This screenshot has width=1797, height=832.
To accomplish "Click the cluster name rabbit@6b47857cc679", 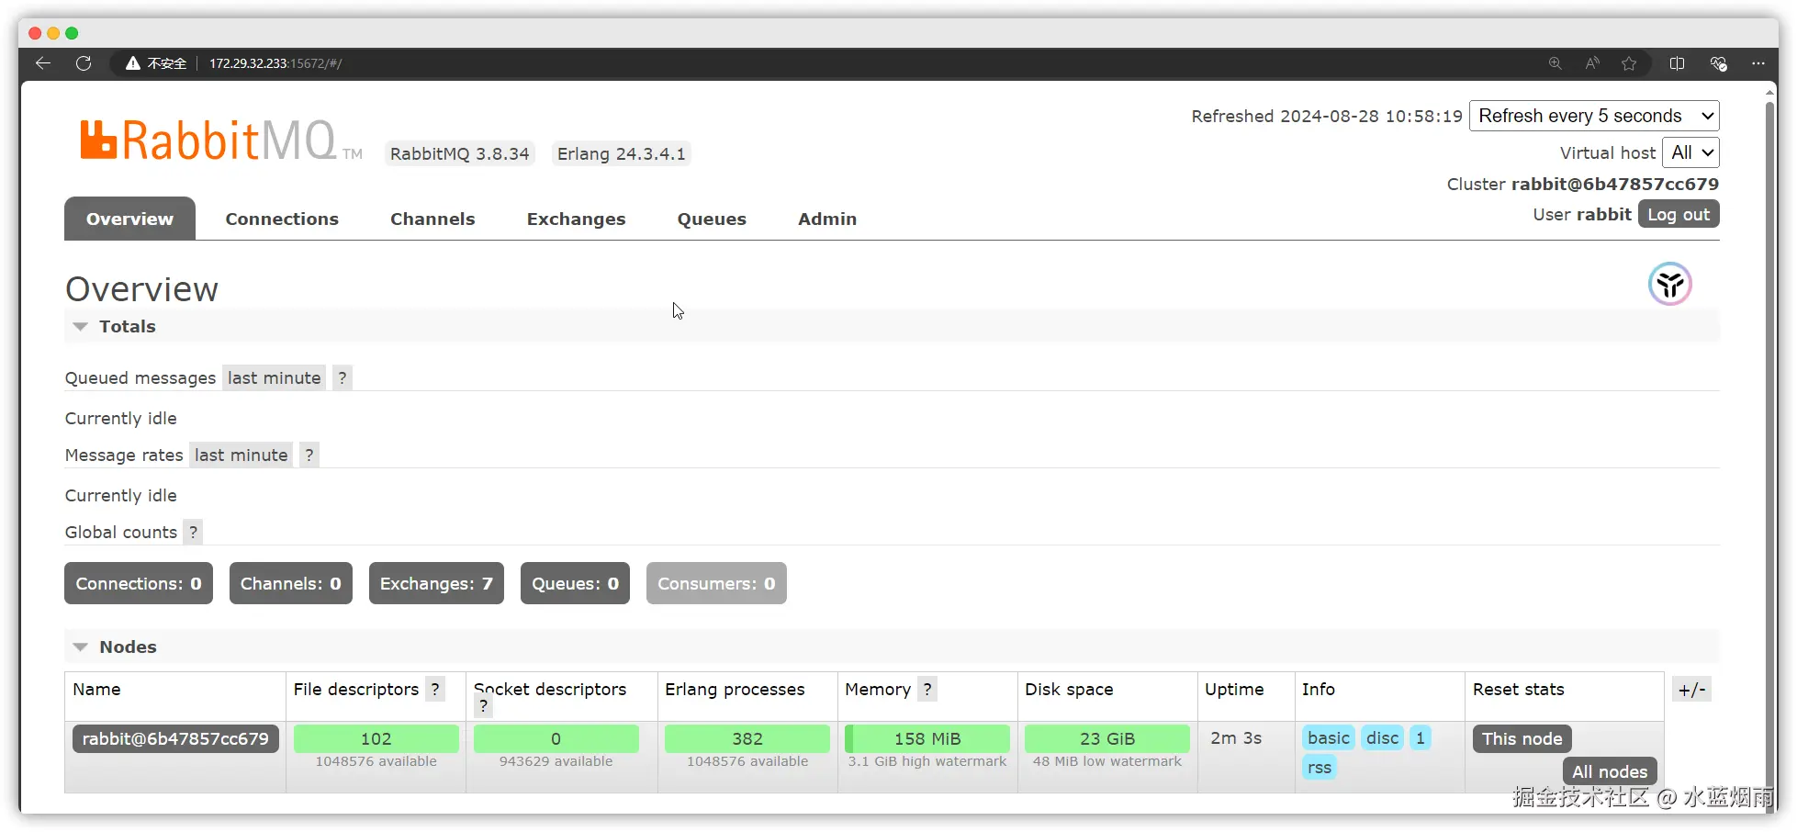I will [1615, 184].
